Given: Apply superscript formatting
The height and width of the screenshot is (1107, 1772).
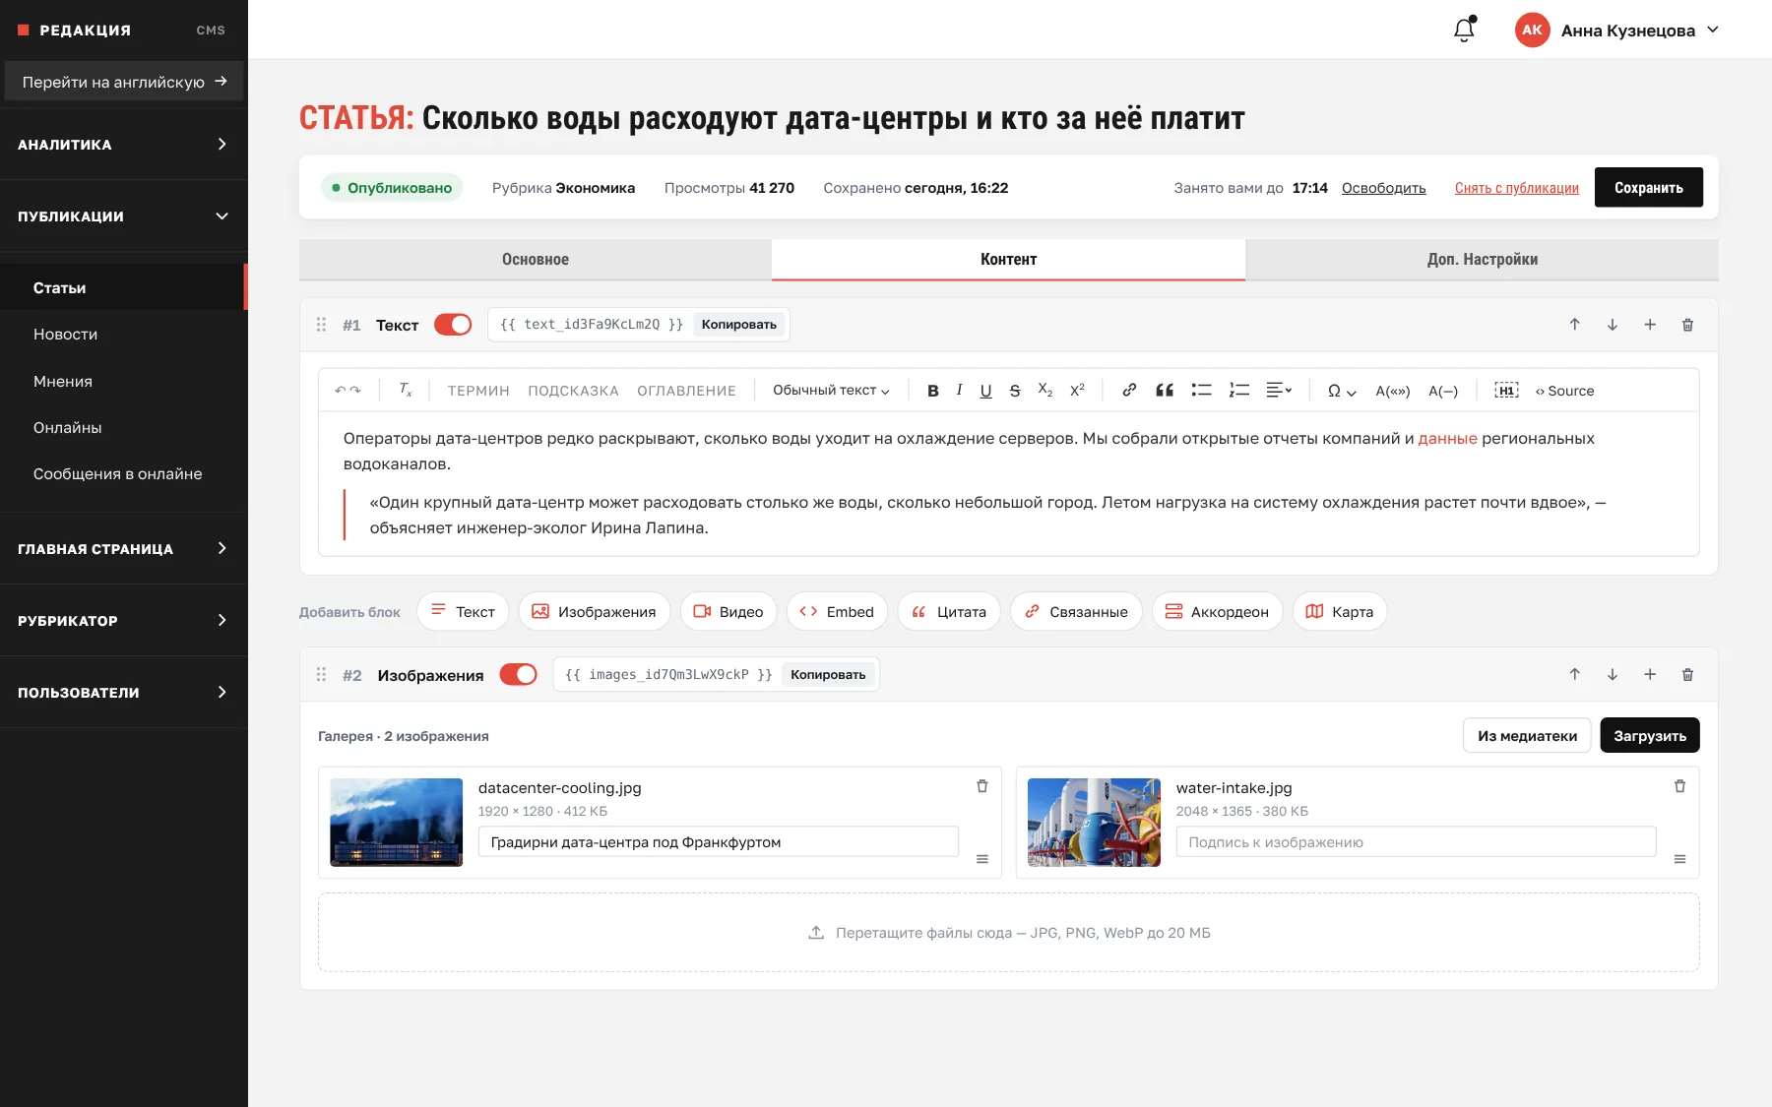Looking at the screenshot, I should 1077,391.
